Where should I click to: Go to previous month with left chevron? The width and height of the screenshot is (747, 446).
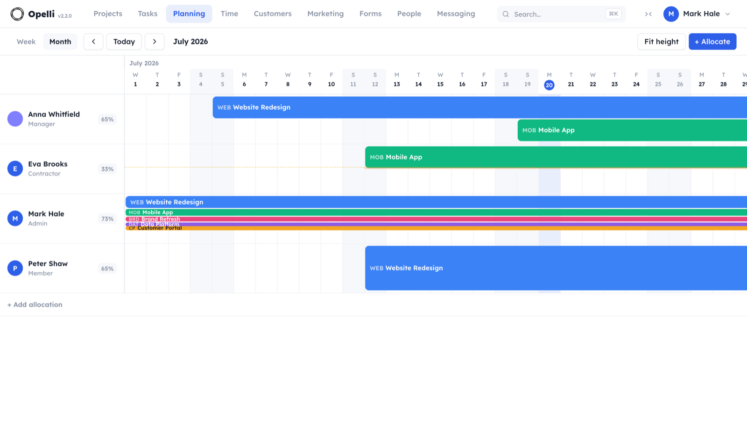(93, 42)
